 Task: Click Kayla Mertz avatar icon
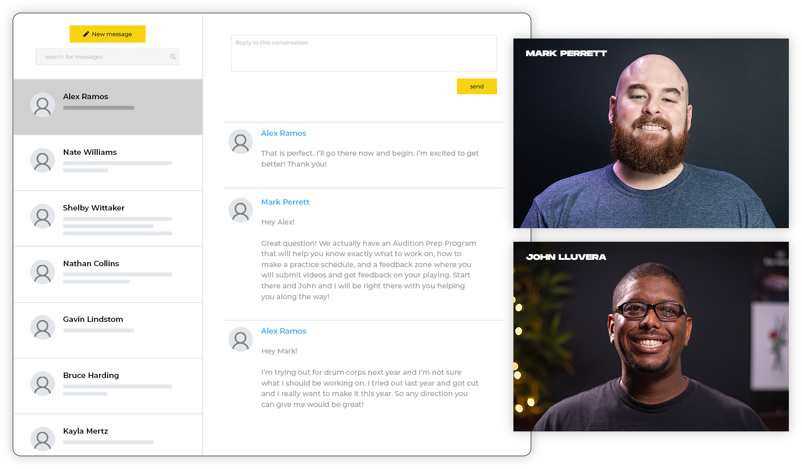(43, 439)
